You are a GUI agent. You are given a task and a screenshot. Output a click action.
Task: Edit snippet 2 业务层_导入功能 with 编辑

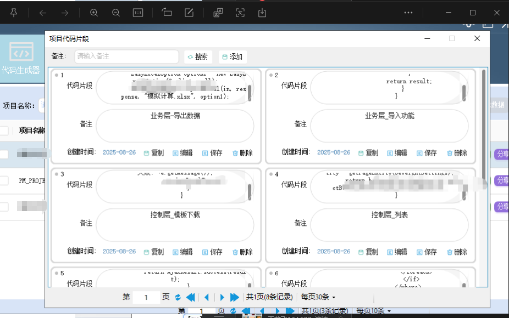(x=397, y=153)
